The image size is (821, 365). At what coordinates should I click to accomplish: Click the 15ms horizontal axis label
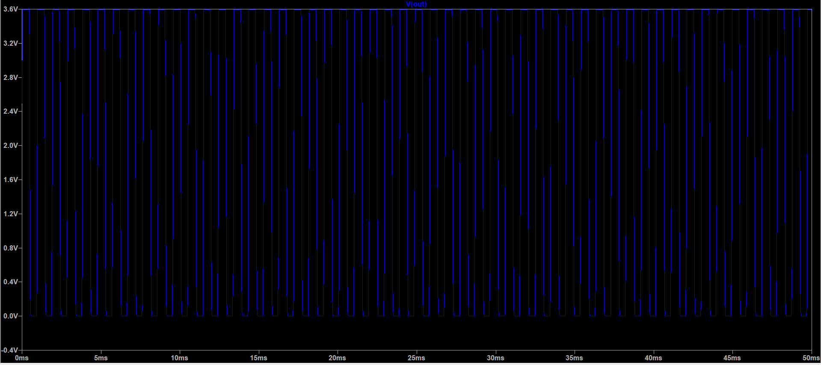[x=258, y=358]
